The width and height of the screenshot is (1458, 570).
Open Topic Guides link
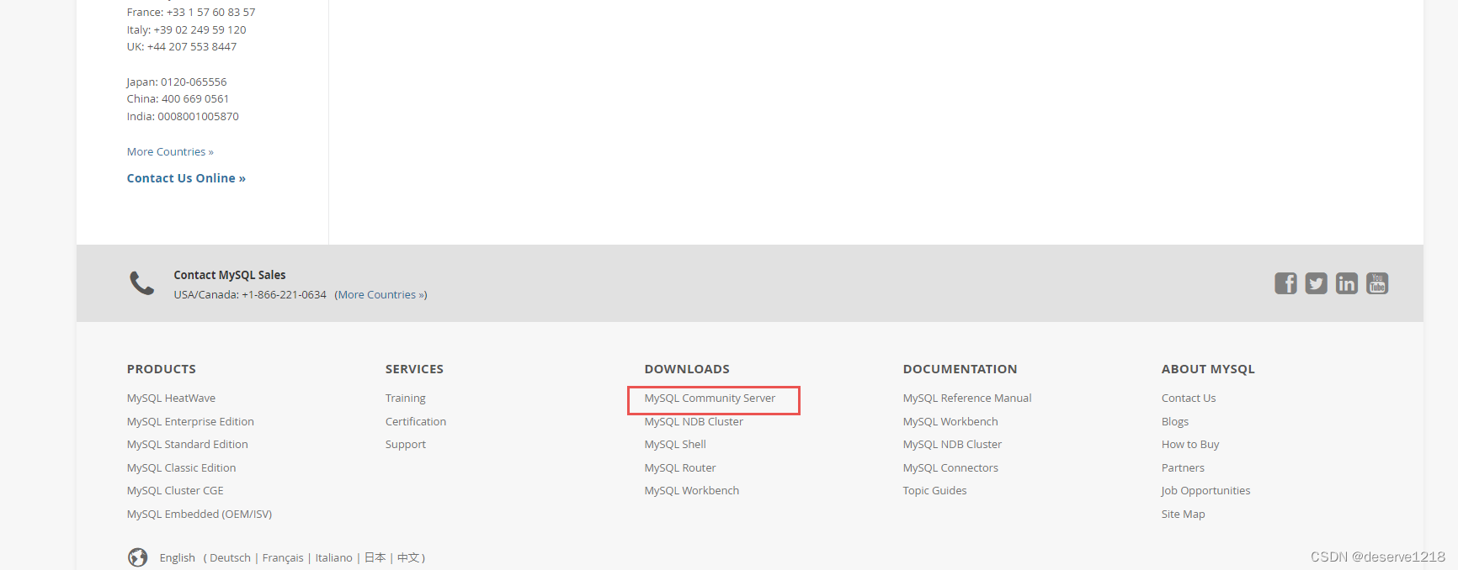[934, 491]
